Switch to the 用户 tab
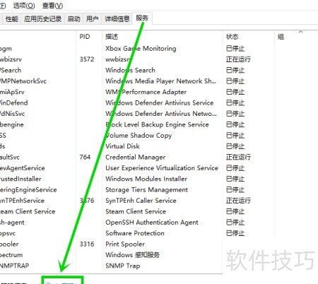The image size is (318, 284). coord(92,18)
